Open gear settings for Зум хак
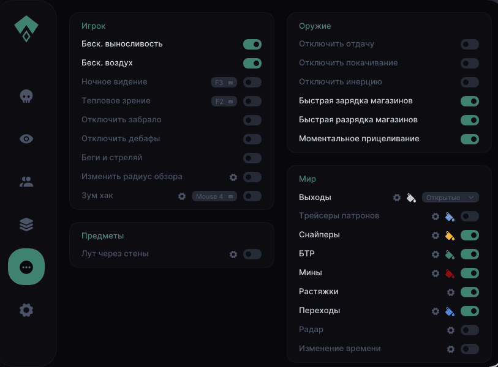The height and width of the screenshot is (367, 498). [182, 196]
